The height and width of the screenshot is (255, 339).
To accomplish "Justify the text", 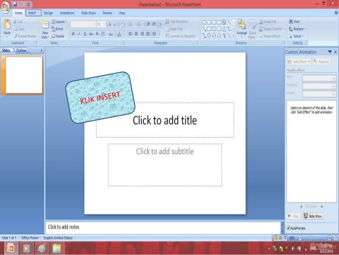I will click(x=148, y=34).
